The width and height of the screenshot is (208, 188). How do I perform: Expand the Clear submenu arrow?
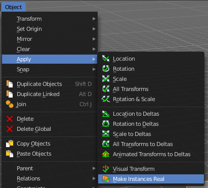coord(94,49)
